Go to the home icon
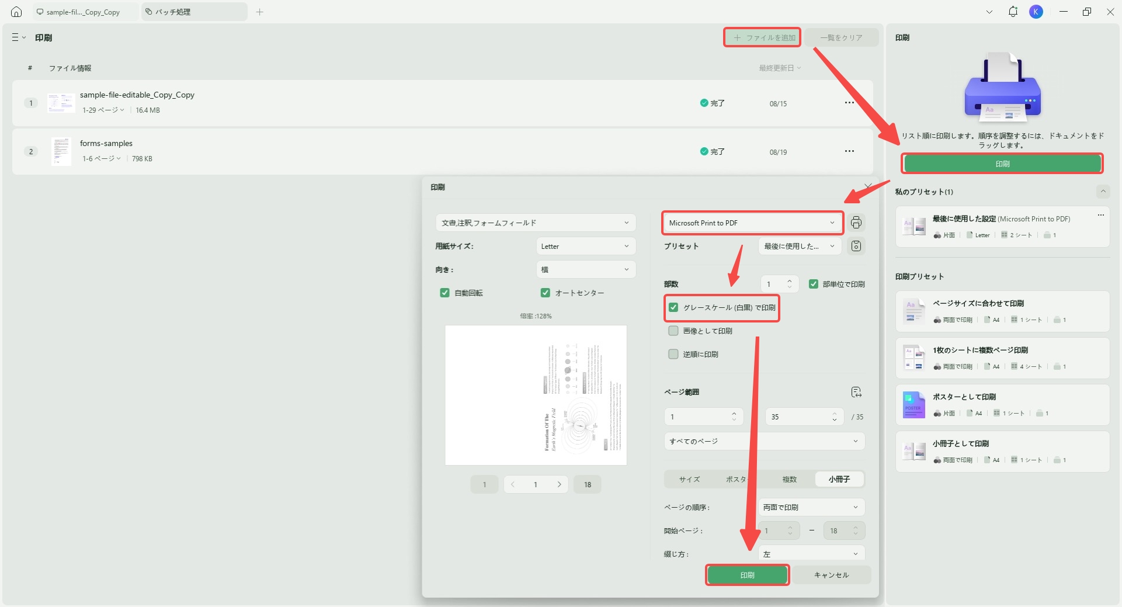This screenshot has width=1122, height=607. tap(16, 12)
